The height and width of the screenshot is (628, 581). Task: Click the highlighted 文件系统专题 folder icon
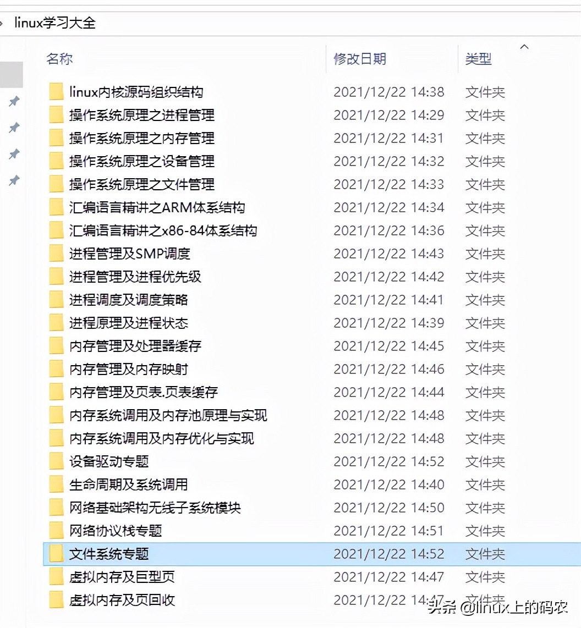click(56, 554)
